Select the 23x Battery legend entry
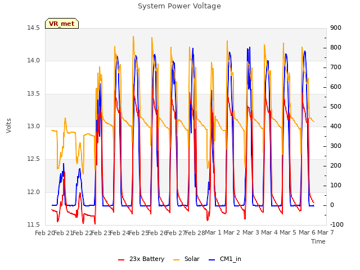Image resolution: width=360 pixels, height=270 pixels. coord(141,259)
